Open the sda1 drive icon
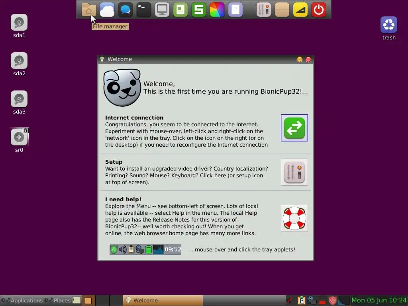The height and width of the screenshot is (306, 408). 19,22
